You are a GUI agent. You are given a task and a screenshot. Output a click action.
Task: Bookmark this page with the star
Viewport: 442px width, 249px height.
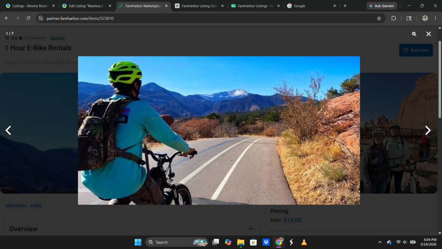coord(379,18)
